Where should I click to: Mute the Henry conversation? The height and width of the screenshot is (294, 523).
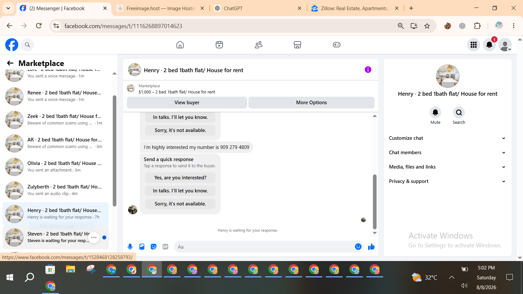click(x=435, y=112)
